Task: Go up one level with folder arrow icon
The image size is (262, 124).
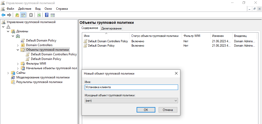Action: tap(17, 15)
